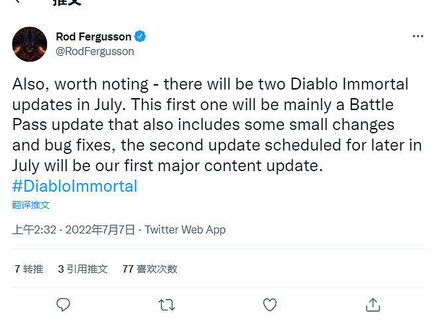Image resolution: width=435 pixels, height=319 pixels.
Task: View the 77 喜欢次数 likes list
Action: coord(150,269)
